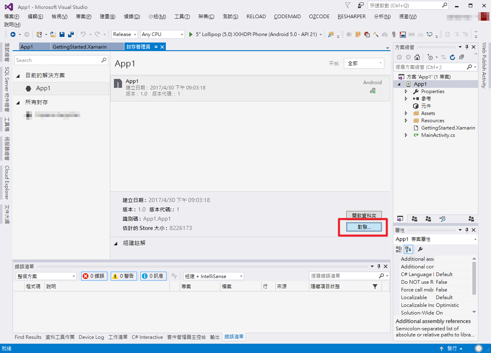Click the background task status circle in status bar
The height and width of the screenshot is (353, 491).
[479, 349]
